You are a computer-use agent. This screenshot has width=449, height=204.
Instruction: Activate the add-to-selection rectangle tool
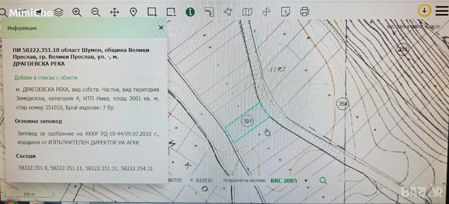[x=152, y=12]
